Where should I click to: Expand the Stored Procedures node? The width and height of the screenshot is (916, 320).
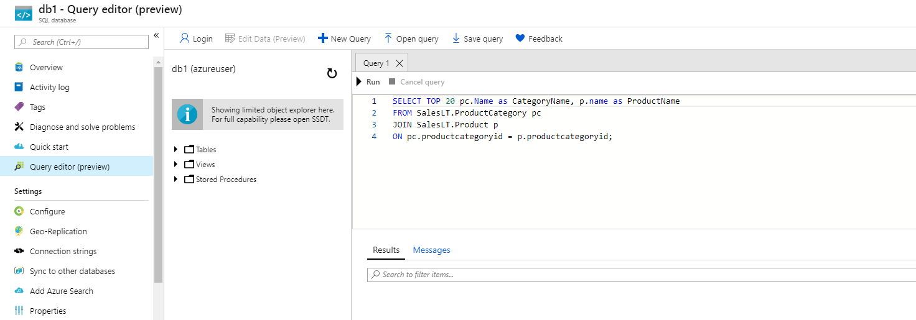coord(176,180)
